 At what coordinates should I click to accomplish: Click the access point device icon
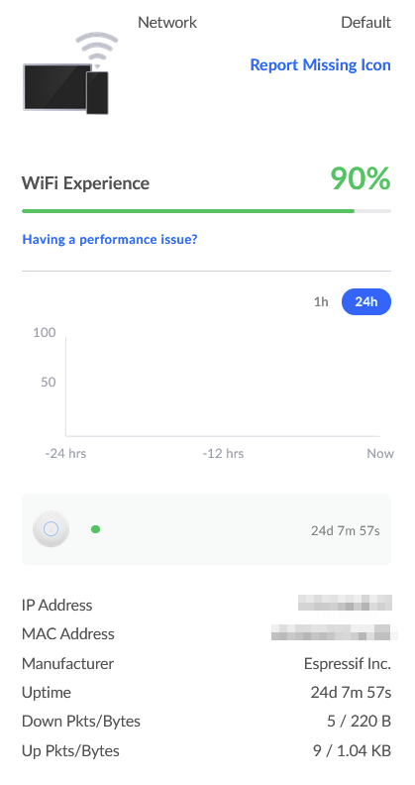pyautogui.click(x=51, y=528)
